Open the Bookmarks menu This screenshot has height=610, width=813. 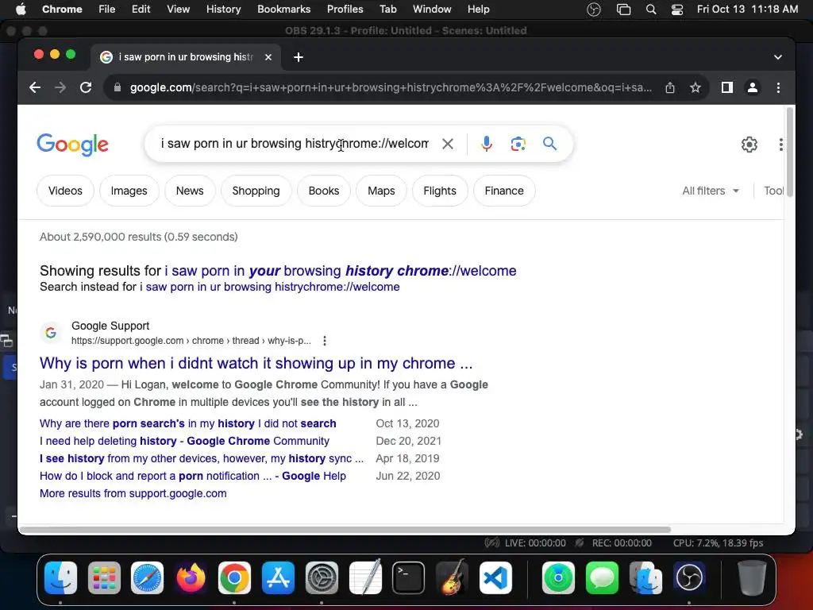click(284, 10)
